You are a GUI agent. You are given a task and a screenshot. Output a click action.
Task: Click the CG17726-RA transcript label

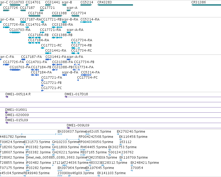pos(14,25)
